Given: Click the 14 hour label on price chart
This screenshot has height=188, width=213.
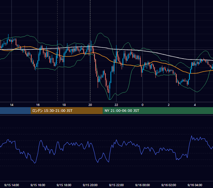Looking at the screenshot, I should point(12,105).
